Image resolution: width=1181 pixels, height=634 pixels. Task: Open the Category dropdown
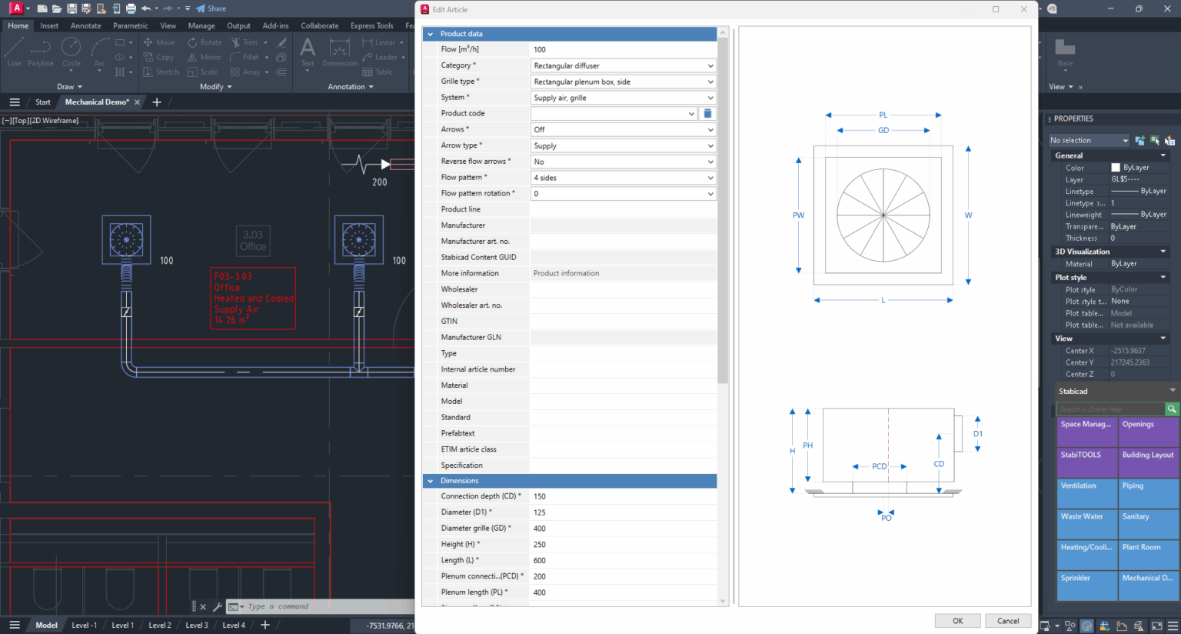[624, 65]
